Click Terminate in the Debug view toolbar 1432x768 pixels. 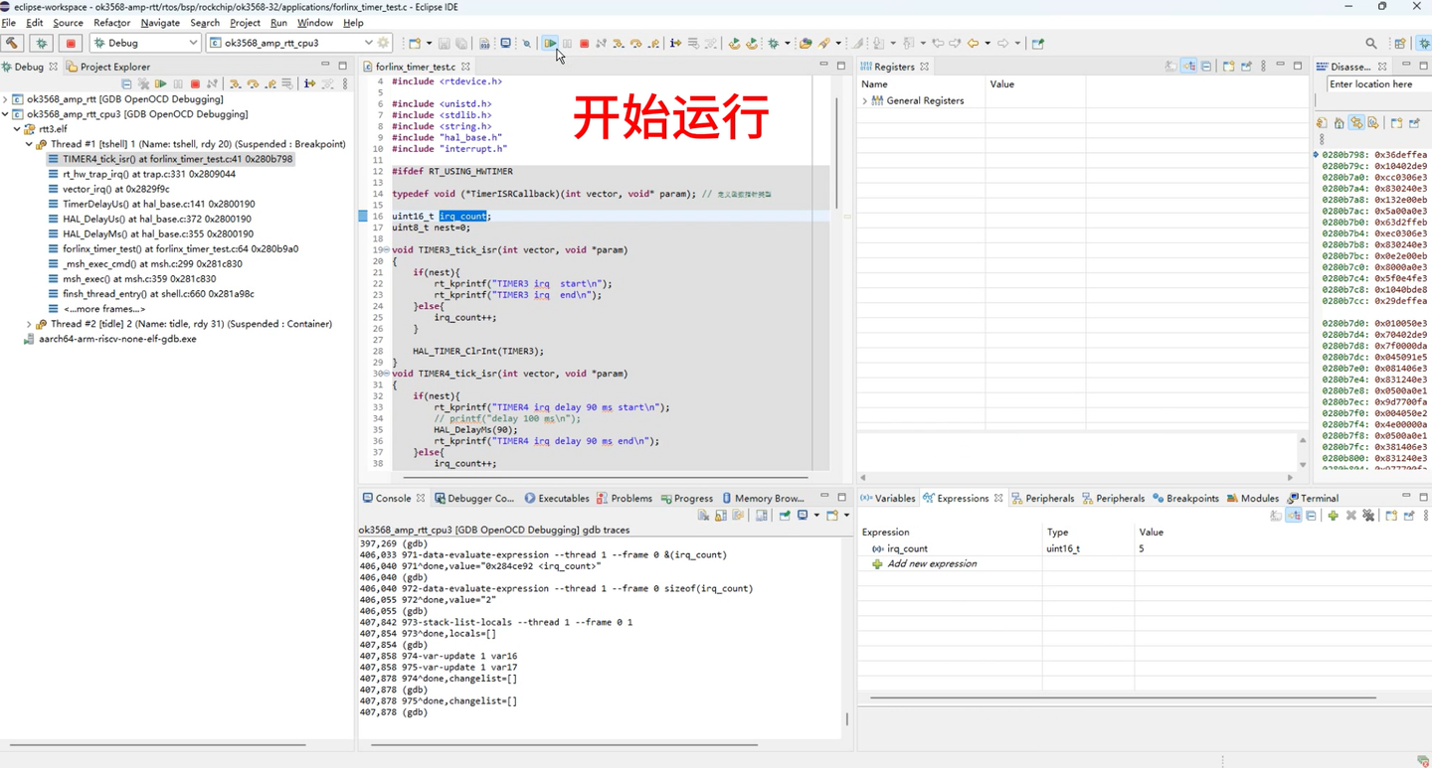click(195, 84)
